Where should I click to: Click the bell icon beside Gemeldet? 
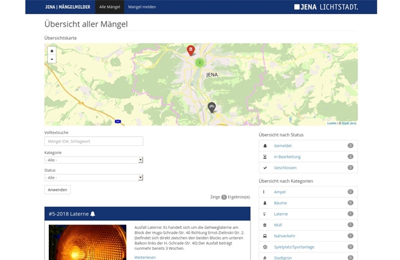pos(265,146)
